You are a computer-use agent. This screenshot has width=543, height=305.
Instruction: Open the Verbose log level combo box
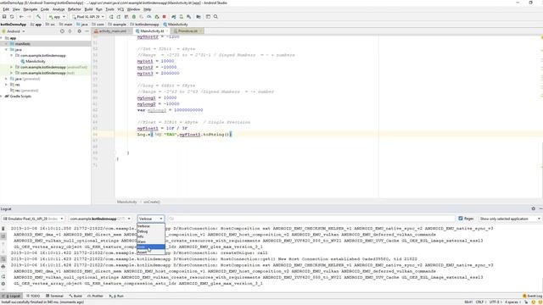[x=151, y=219]
